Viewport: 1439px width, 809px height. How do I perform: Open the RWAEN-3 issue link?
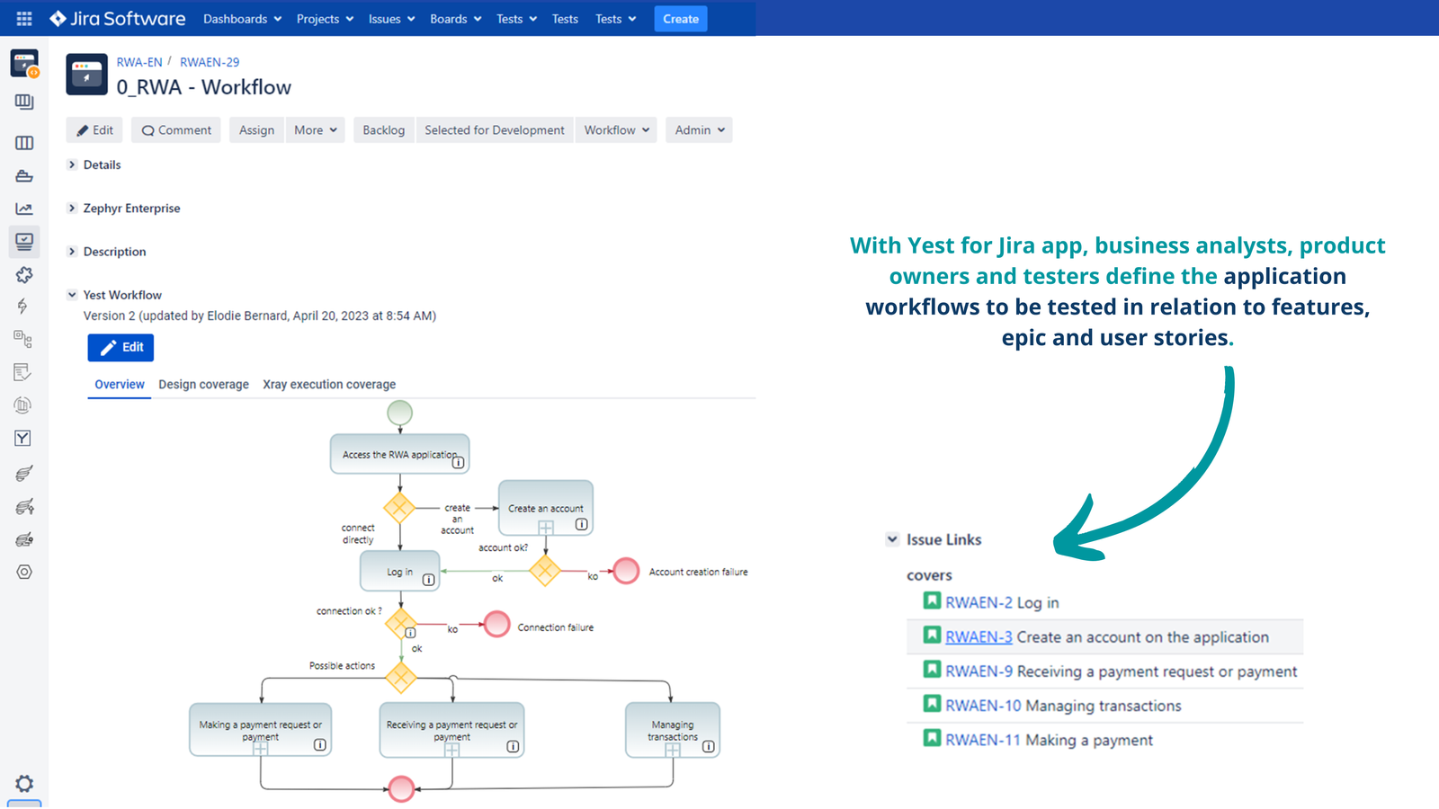tap(979, 636)
